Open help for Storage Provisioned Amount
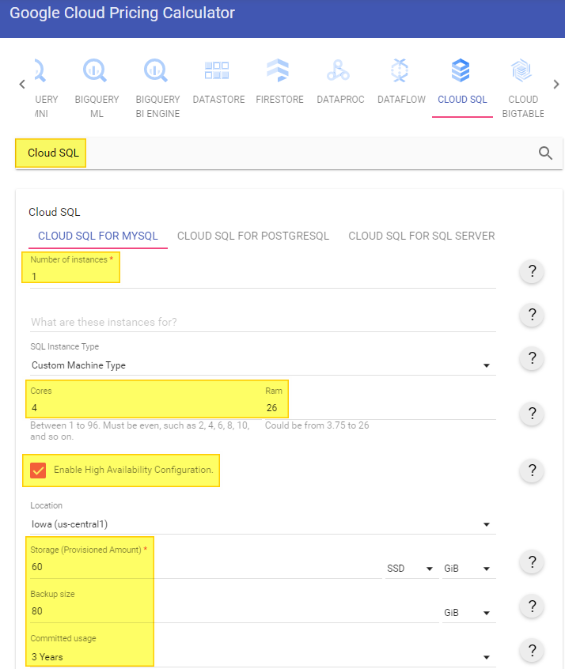The width and height of the screenshot is (565, 669). [532, 561]
